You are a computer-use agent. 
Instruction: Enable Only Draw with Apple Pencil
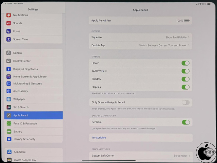coord(185,102)
